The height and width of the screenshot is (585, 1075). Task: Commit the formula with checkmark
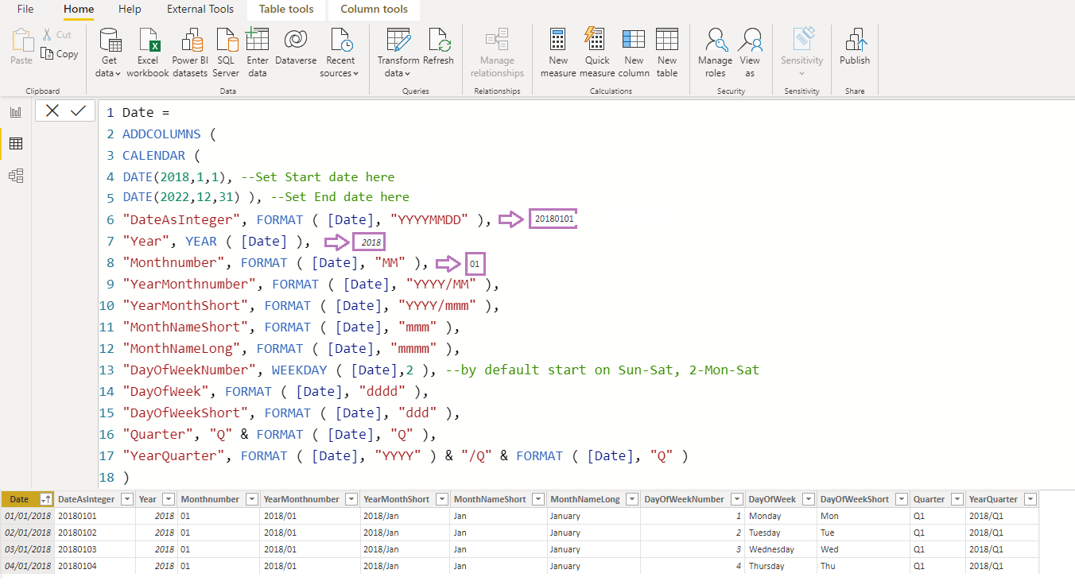(x=78, y=111)
